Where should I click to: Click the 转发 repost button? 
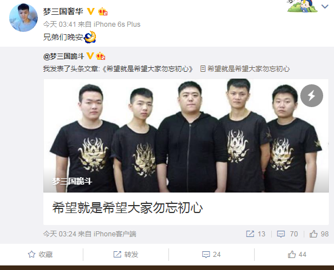click(x=126, y=254)
